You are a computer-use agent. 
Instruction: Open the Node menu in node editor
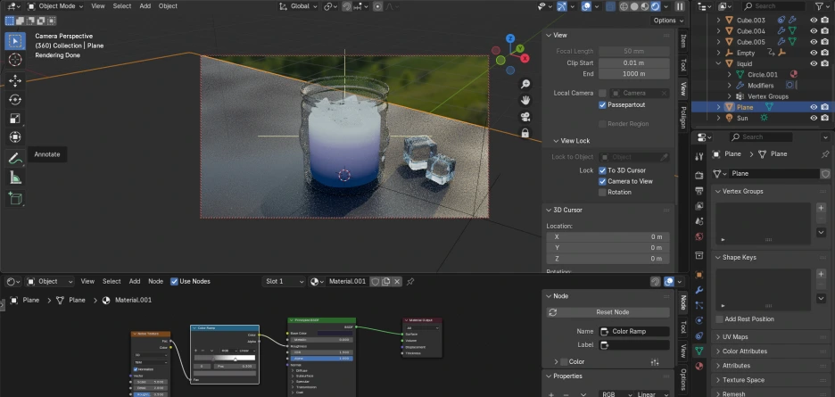(x=155, y=281)
